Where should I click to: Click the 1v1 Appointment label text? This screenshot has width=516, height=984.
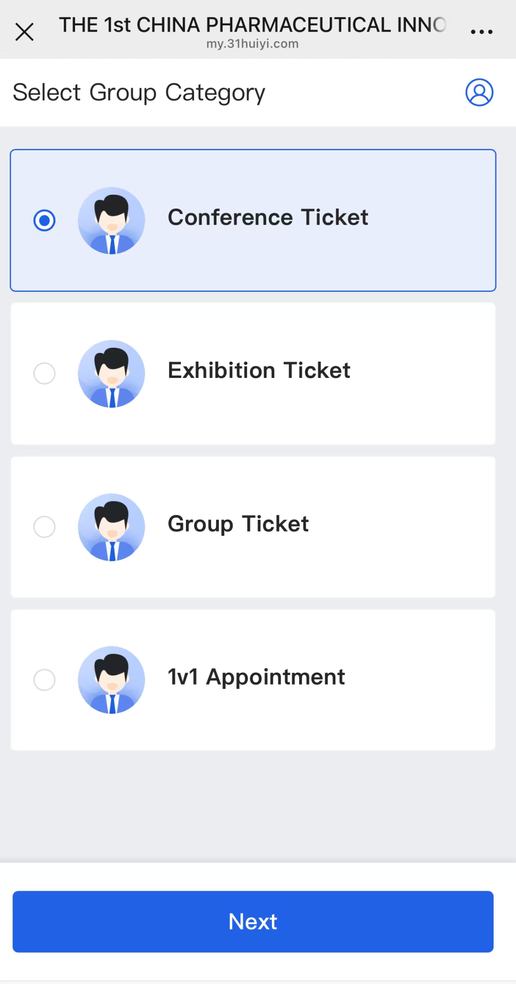[256, 677]
